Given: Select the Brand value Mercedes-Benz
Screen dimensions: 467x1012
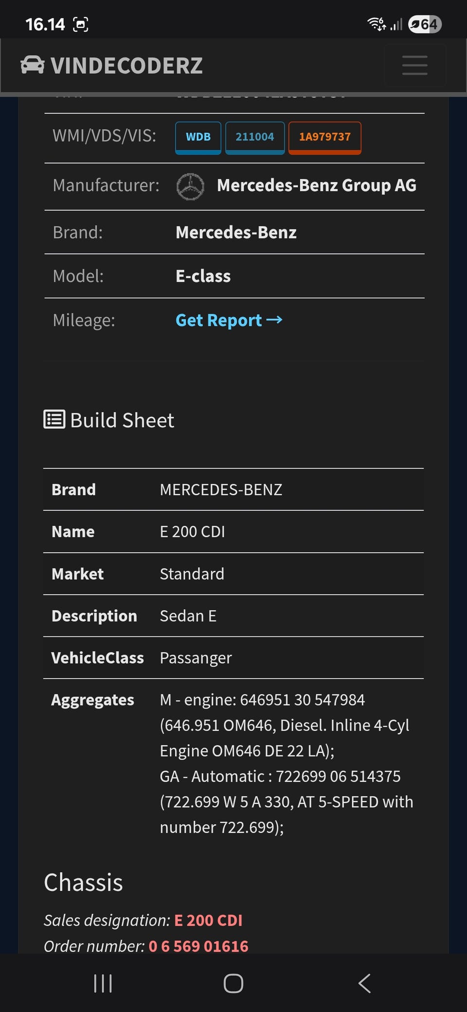Looking at the screenshot, I should point(236,233).
